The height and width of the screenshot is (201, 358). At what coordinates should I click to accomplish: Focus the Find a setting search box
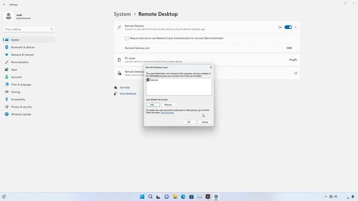pos(29,29)
